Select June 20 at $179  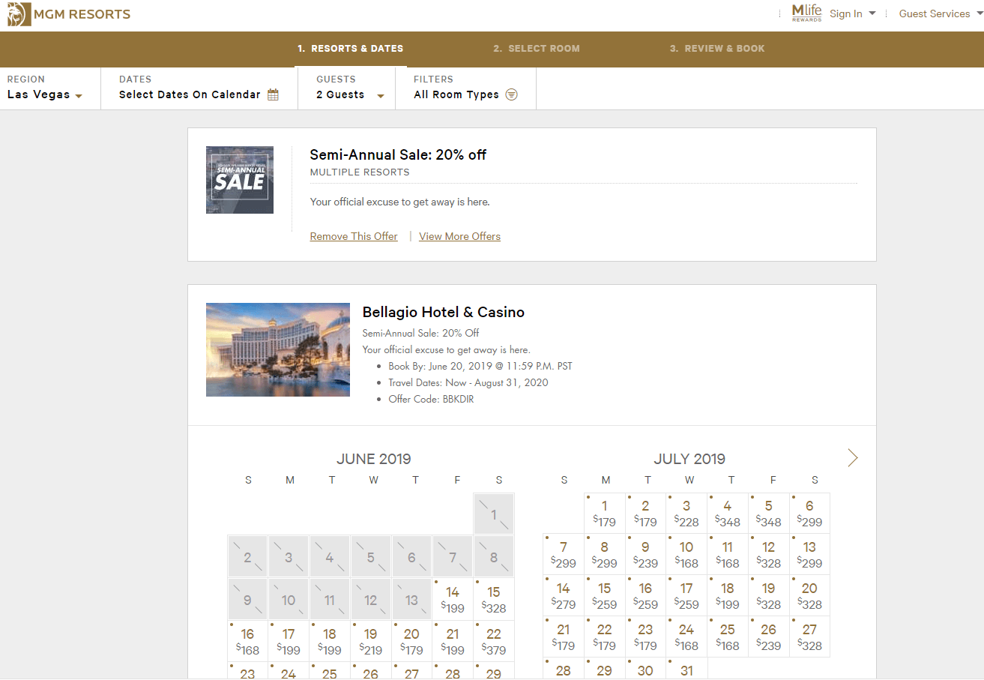tap(411, 641)
